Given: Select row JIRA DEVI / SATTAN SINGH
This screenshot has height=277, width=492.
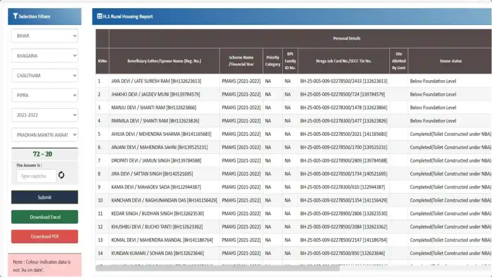Looking at the screenshot, I should coord(294,174).
